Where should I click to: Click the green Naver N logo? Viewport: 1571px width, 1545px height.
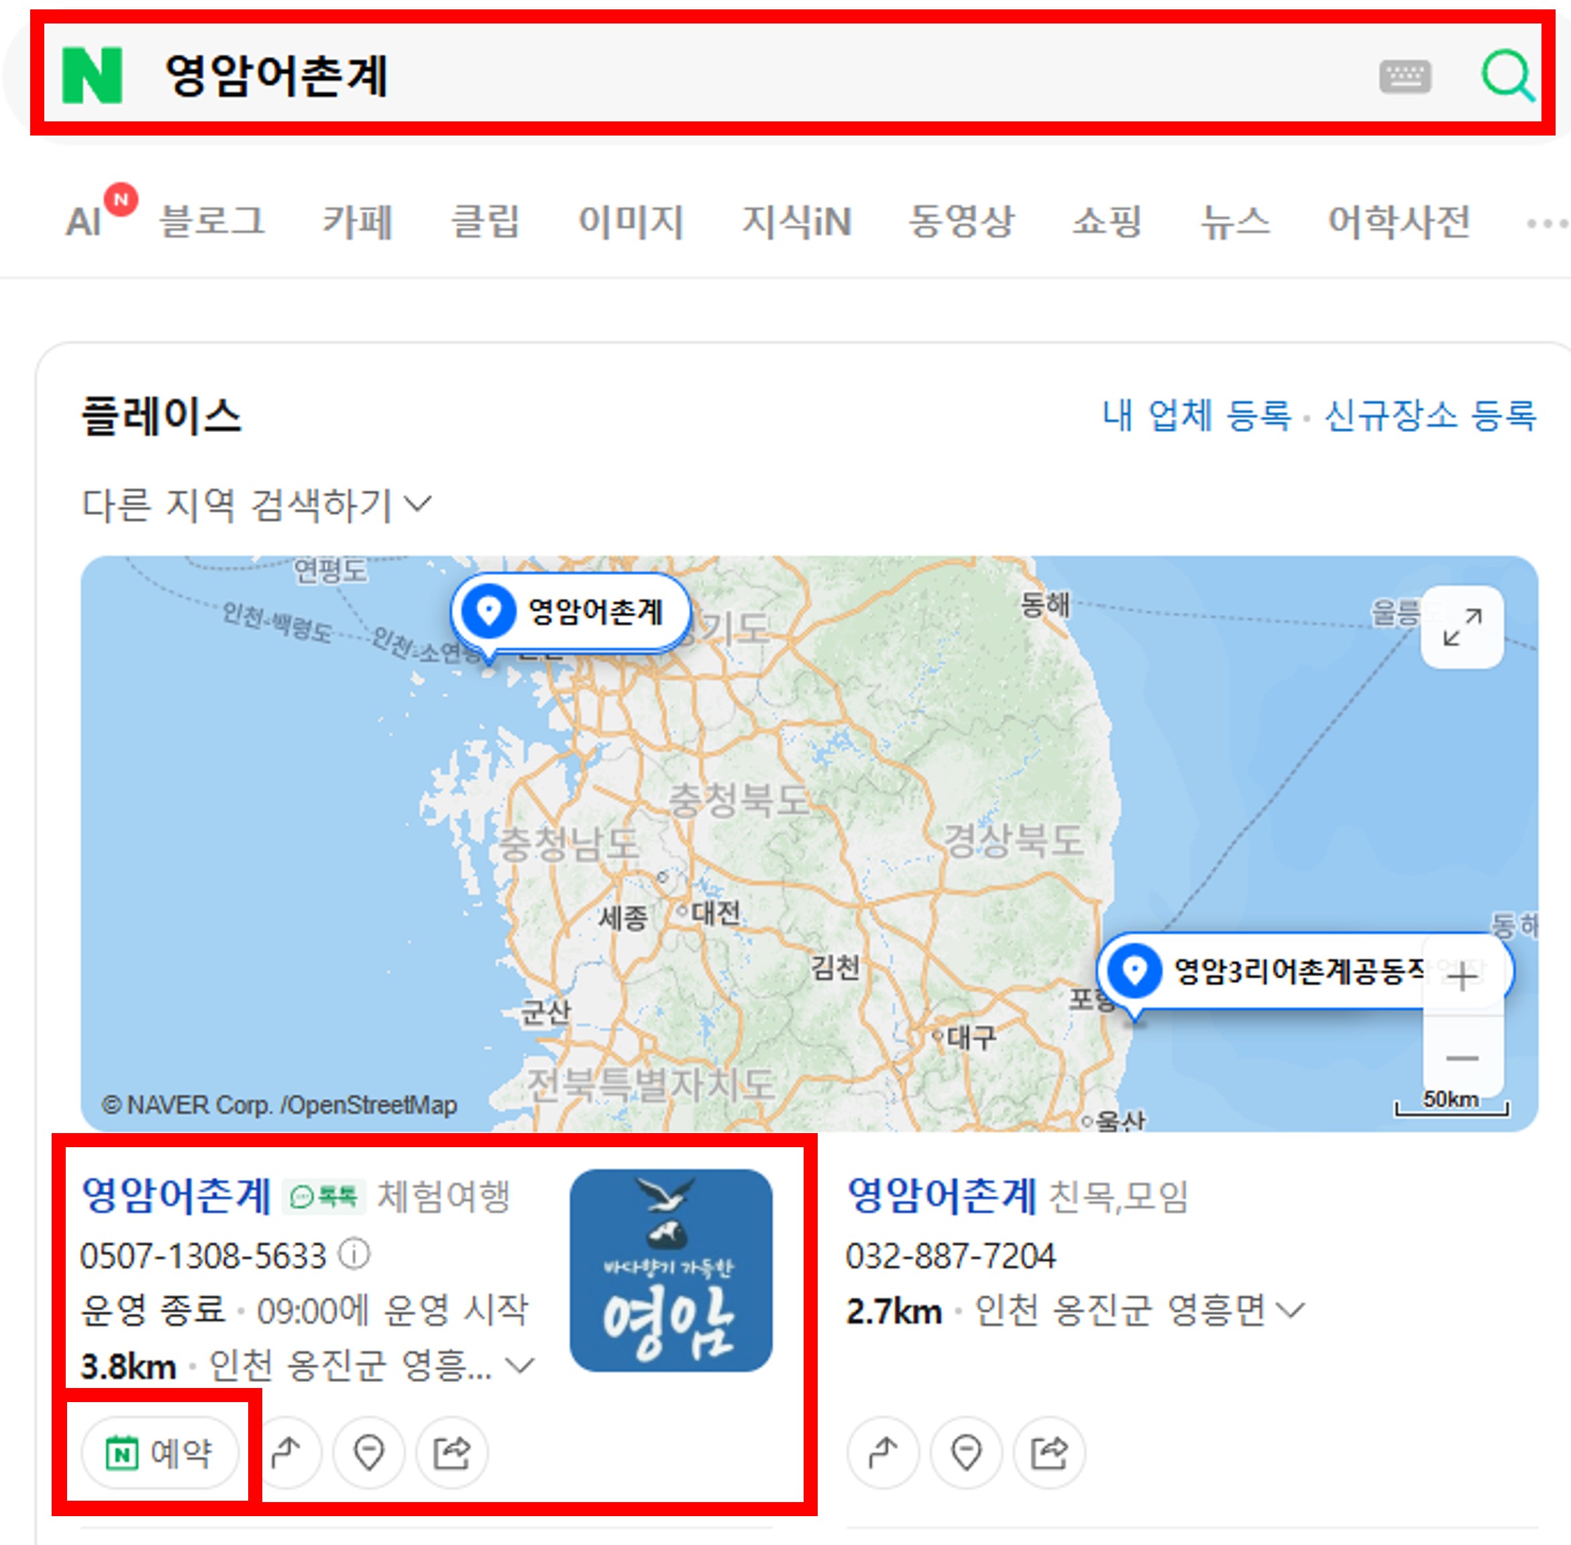93,75
